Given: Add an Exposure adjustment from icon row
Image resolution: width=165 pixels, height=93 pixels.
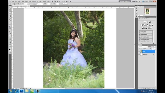Looking at the screenshot, I should (150, 22).
